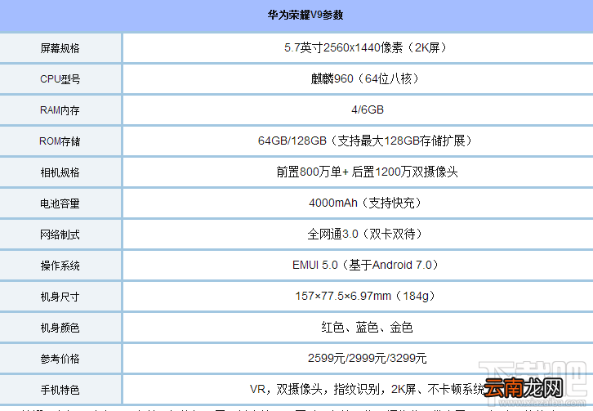Select the 网络制式 label cell
Image resolution: width=593 pixels, height=411 pixels.
pos(60,235)
